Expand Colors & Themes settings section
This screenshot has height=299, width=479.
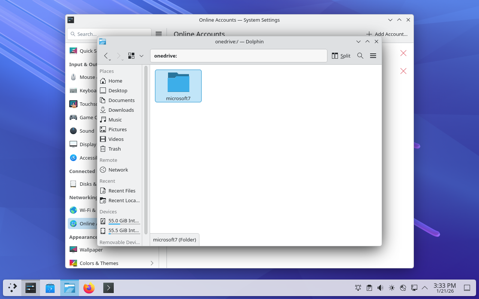pos(152,263)
